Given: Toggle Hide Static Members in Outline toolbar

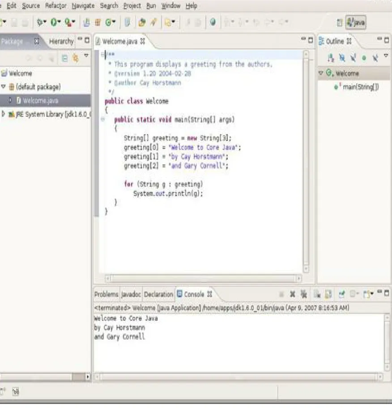Looking at the screenshot, I should (x=353, y=58).
